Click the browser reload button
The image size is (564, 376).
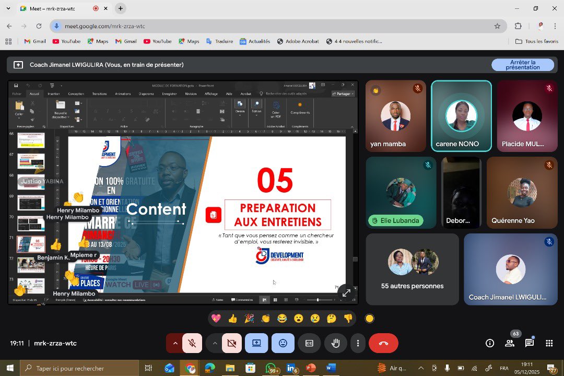click(x=39, y=26)
